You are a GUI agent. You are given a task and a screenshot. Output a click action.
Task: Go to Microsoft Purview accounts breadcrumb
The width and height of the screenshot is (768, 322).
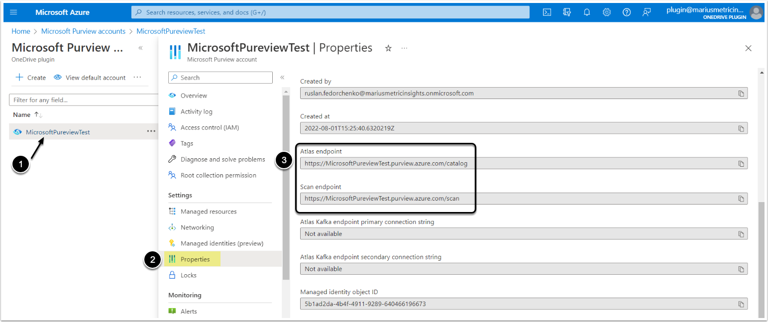(83, 31)
